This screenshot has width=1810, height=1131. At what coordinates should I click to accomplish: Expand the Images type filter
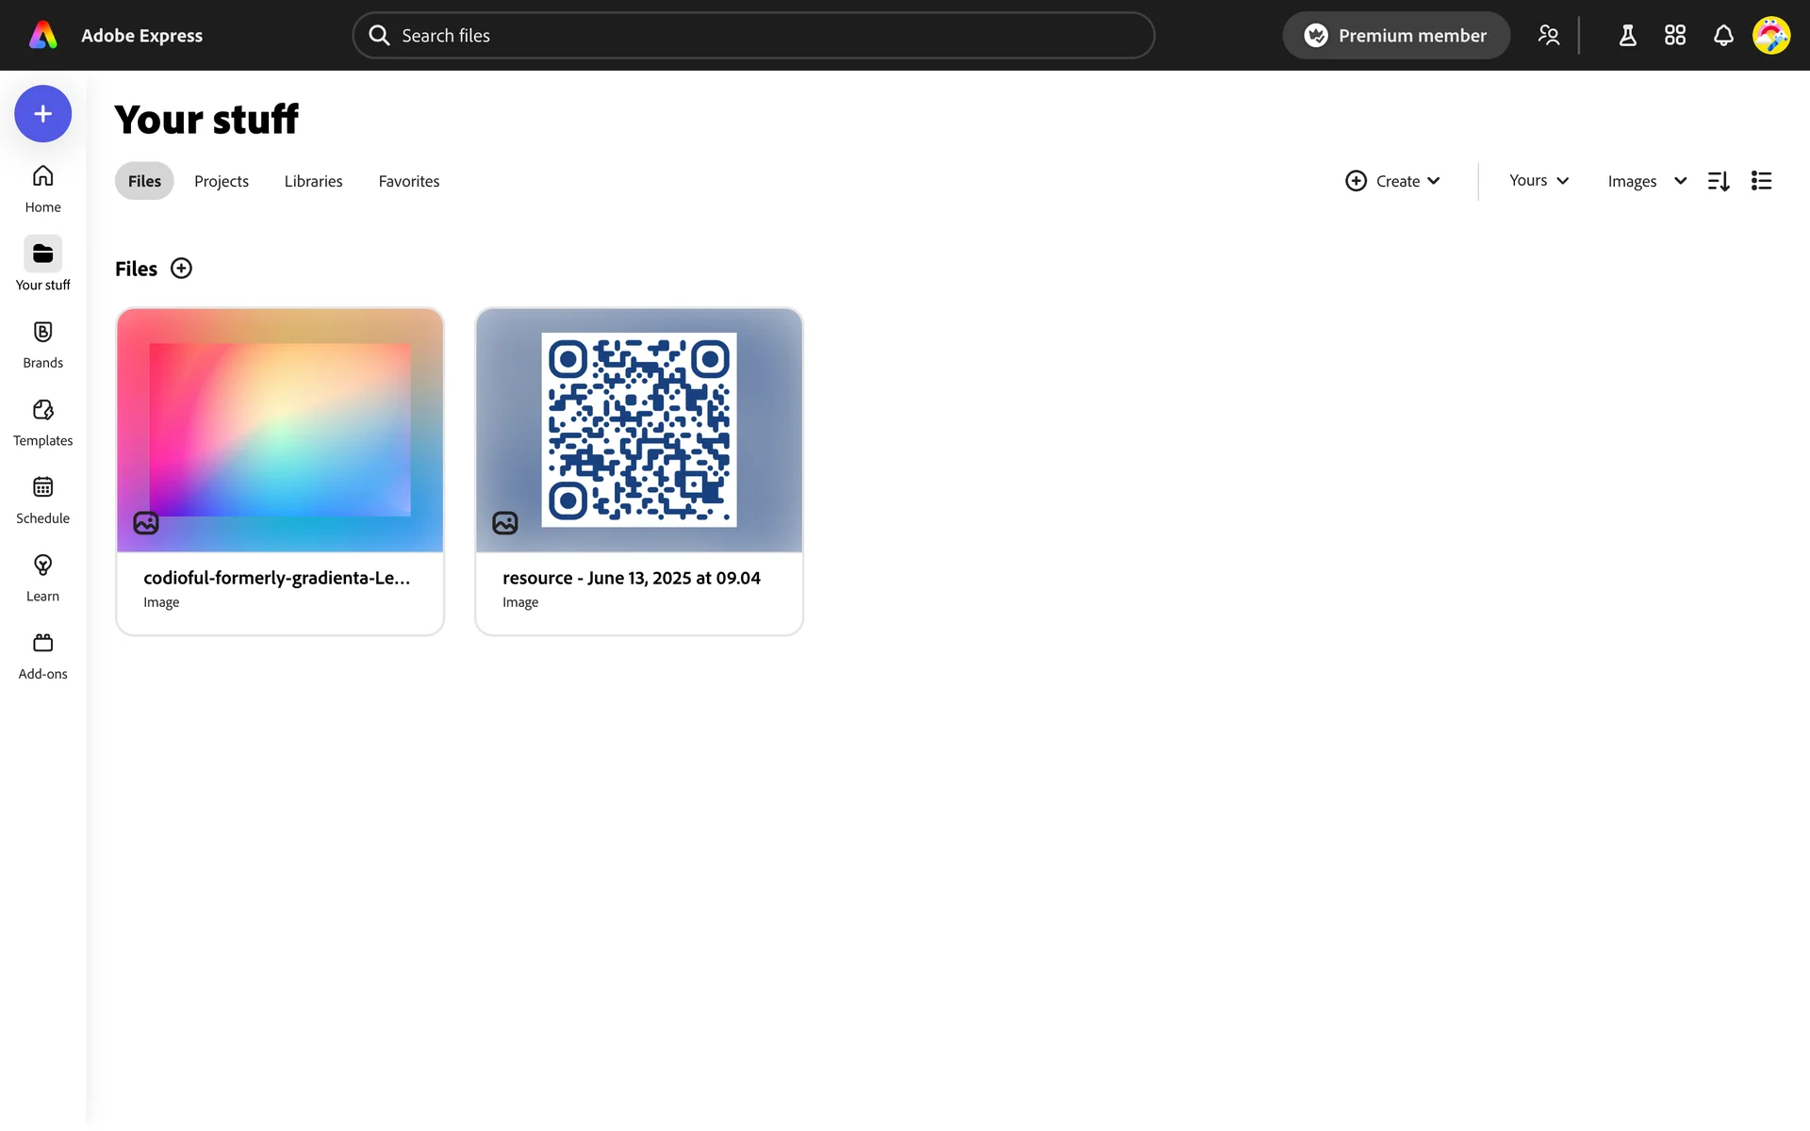click(x=1646, y=181)
